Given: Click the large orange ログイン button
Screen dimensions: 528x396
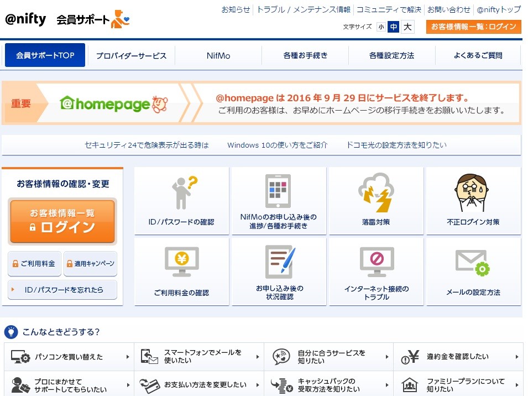Looking at the screenshot, I should point(62,221).
